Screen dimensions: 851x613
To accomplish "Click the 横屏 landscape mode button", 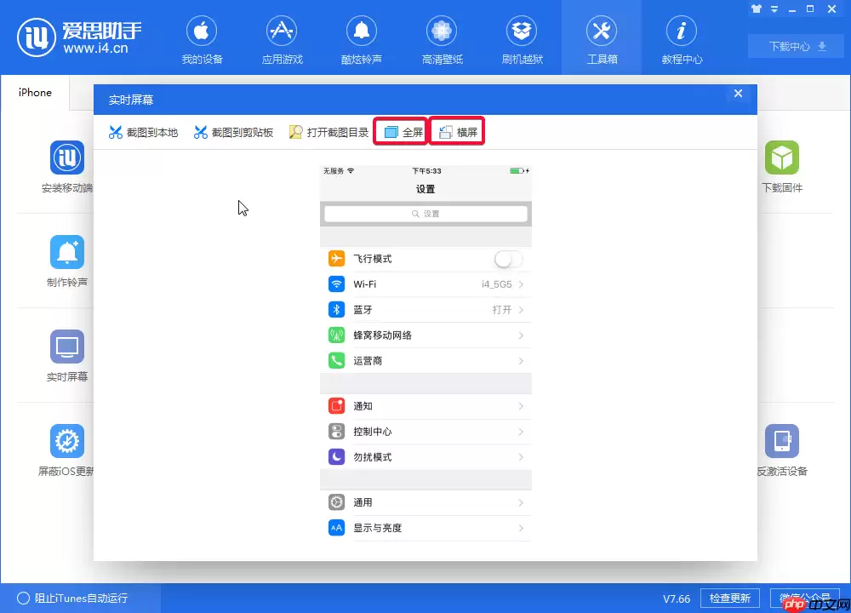I will (x=456, y=130).
